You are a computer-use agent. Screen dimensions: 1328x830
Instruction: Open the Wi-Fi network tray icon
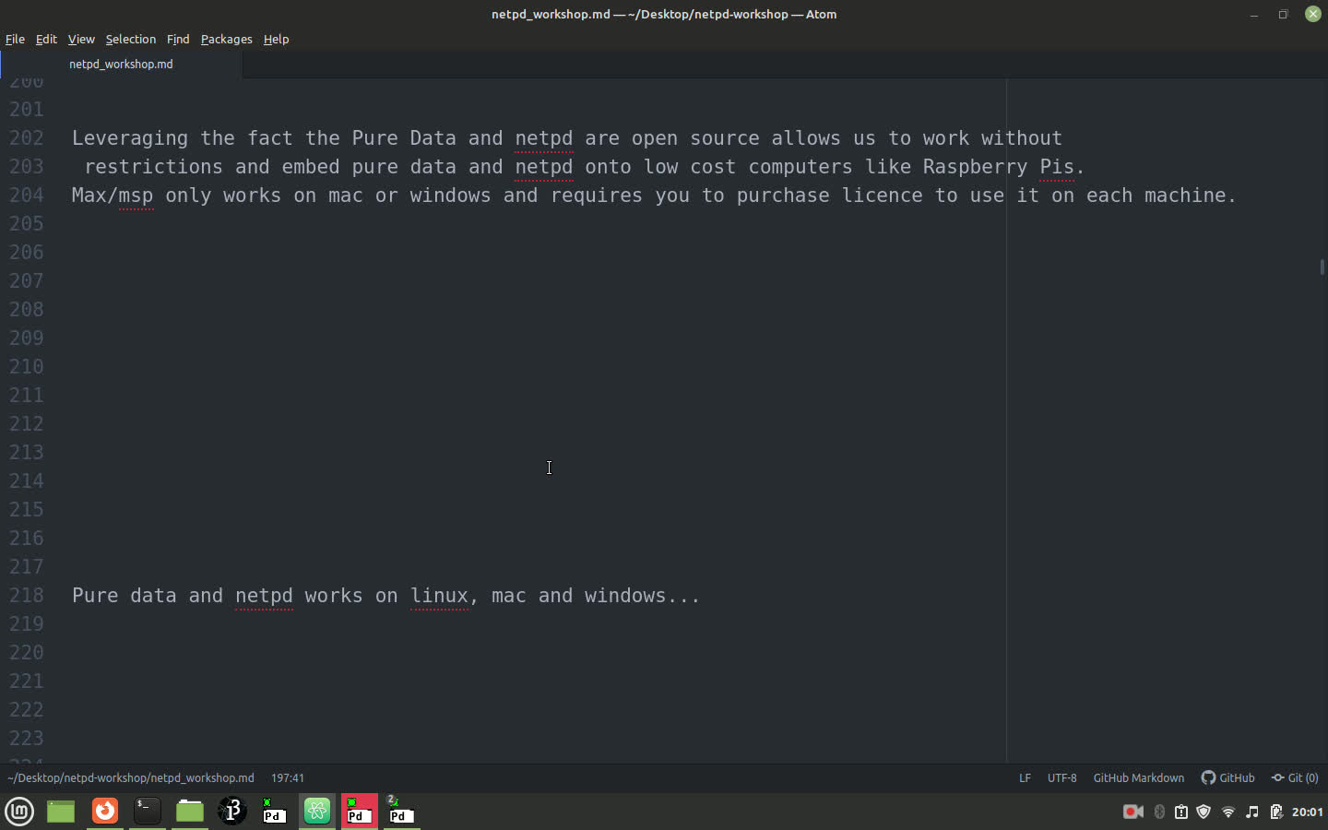1228,812
